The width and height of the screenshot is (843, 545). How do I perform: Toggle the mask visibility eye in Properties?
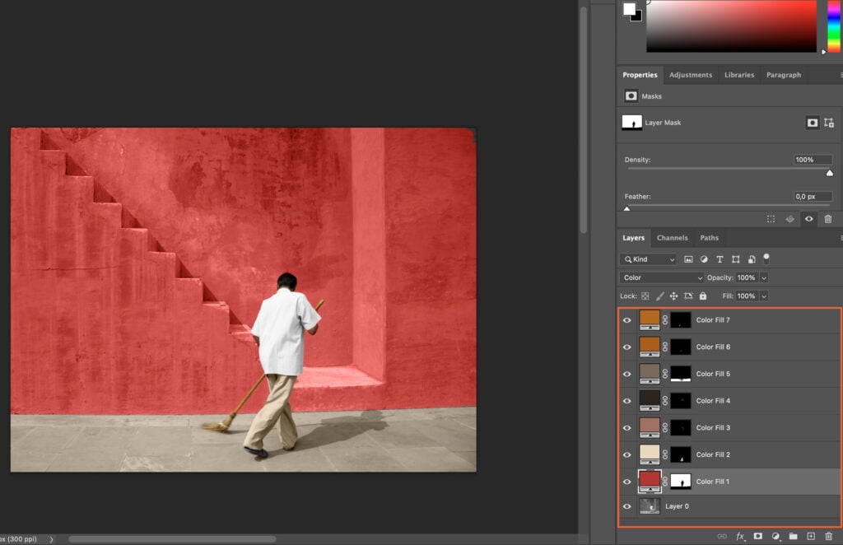coord(810,219)
